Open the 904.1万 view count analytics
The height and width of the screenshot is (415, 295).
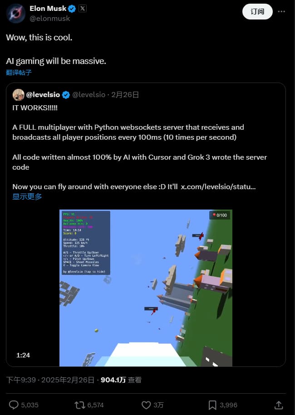click(121, 380)
